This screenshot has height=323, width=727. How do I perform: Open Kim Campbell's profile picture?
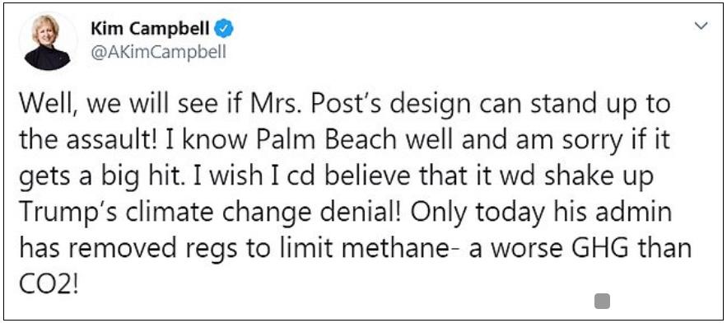47,43
